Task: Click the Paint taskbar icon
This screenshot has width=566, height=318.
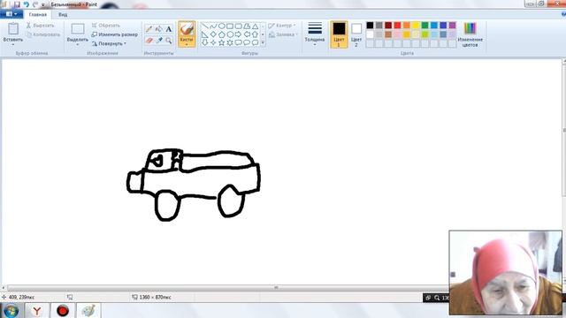Action: point(88,311)
